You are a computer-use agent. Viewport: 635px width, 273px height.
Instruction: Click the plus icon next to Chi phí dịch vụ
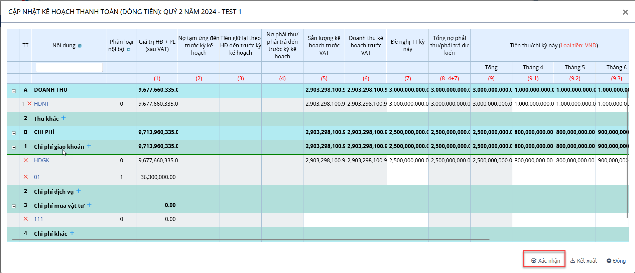coord(79,191)
